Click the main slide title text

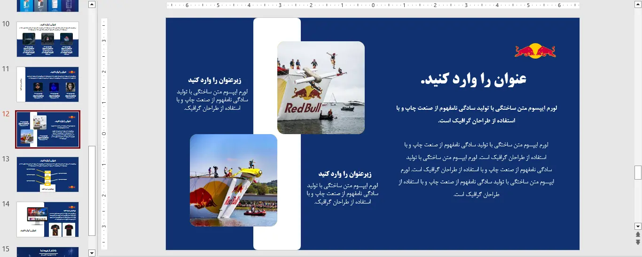tap(473, 79)
